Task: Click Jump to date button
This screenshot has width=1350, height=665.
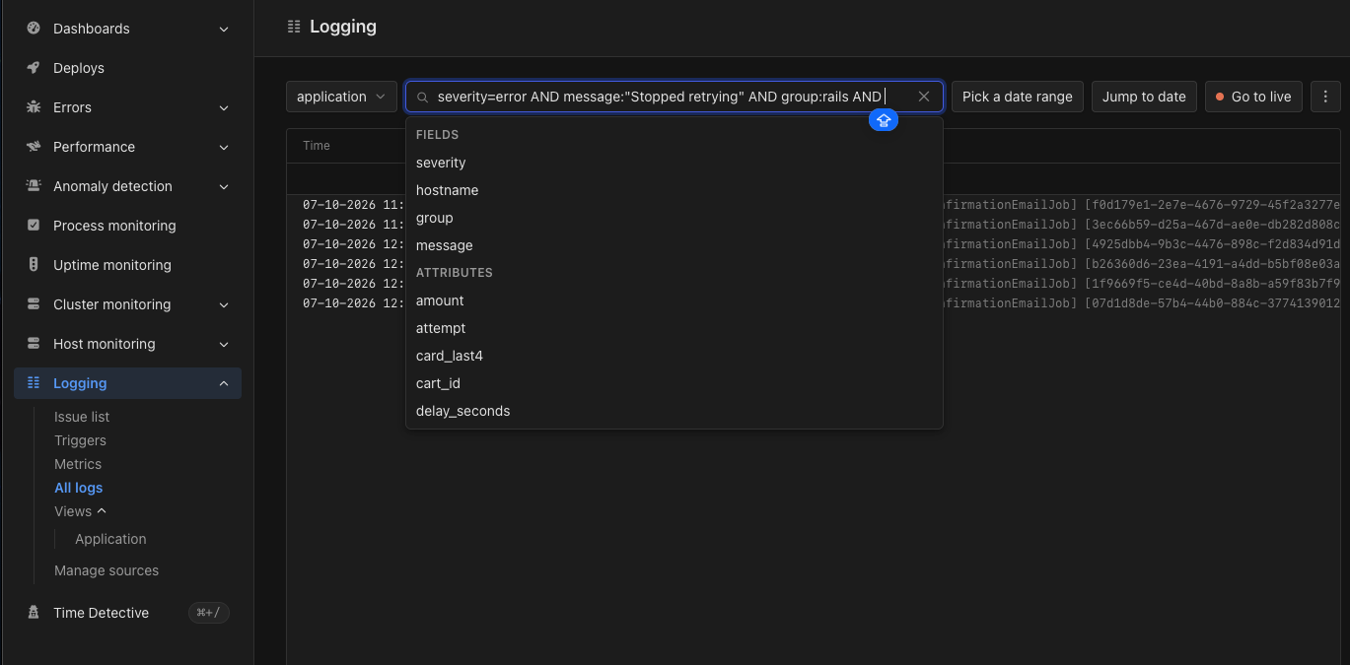Action: click(x=1144, y=97)
